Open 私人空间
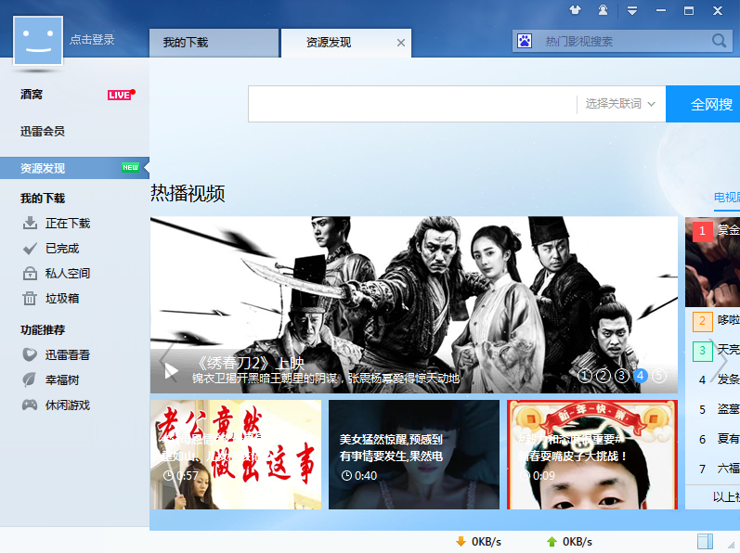Screen dimensions: 740x553 (x=68, y=274)
